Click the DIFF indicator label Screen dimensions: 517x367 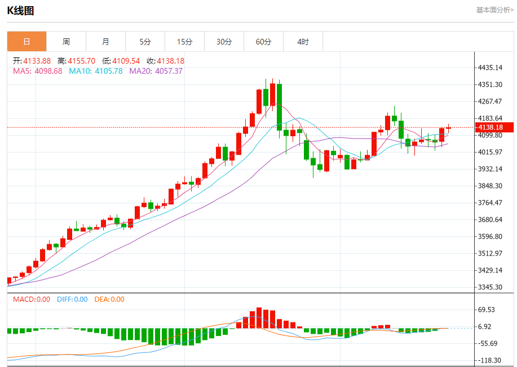(72, 299)
